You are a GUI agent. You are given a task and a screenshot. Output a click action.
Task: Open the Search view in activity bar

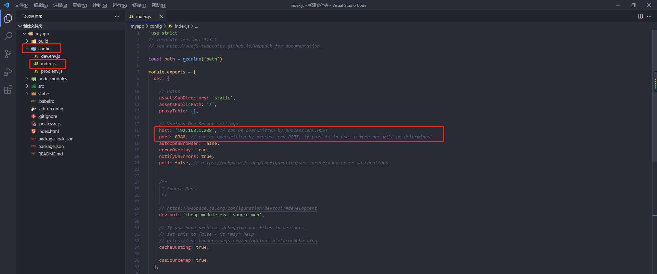tap(8, 36)
